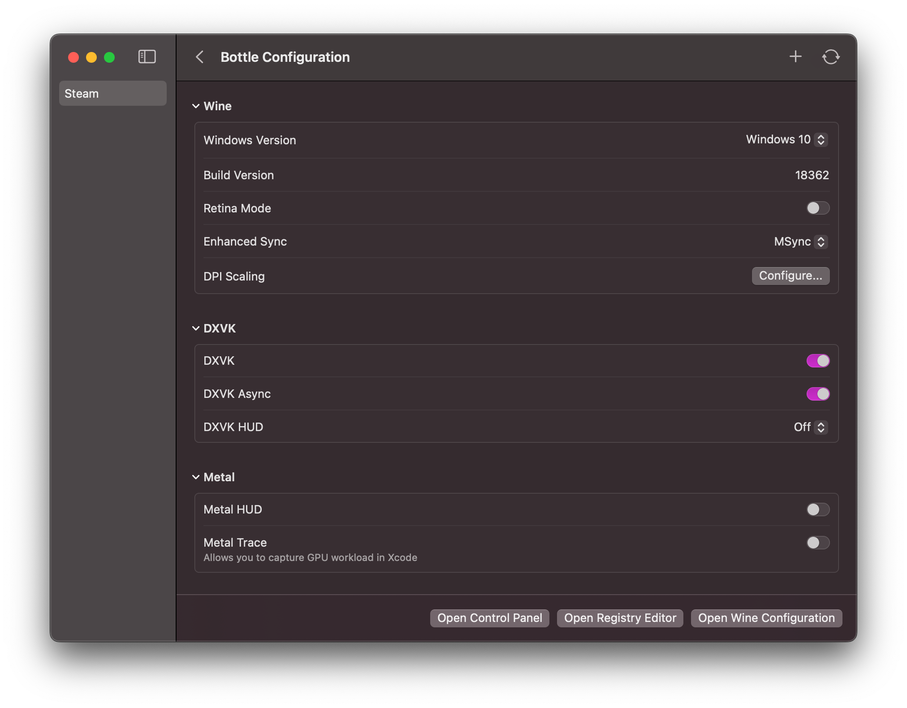The width and height of the screenshot is (907, 708).
Task: Click the back navigation arrow
Action: point(200,57)
